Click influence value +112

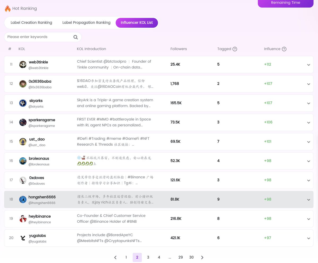click(x=268, y=64)
